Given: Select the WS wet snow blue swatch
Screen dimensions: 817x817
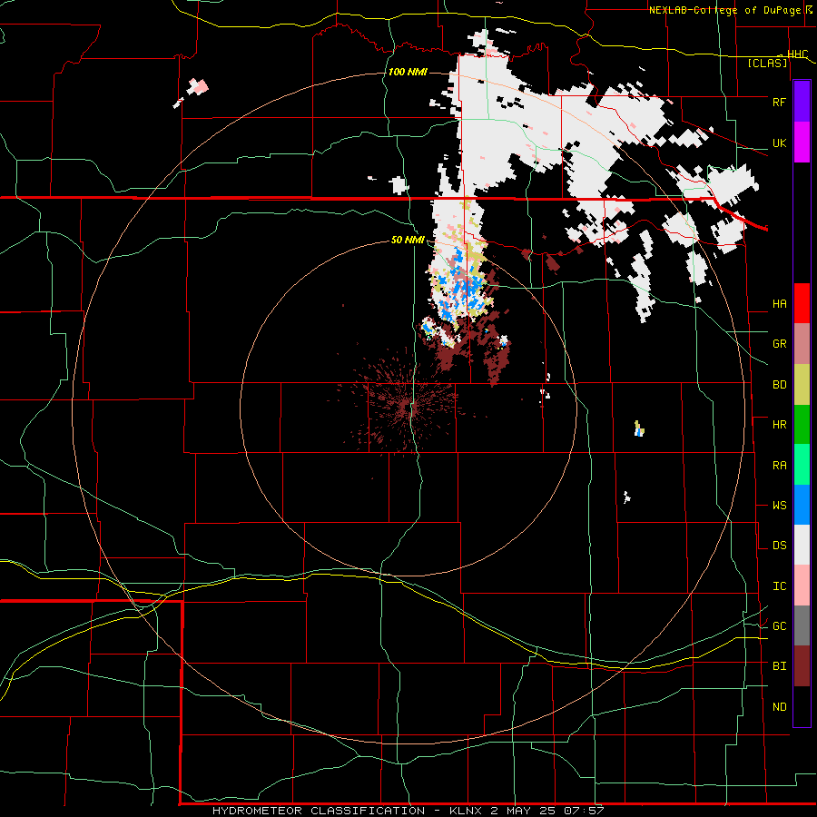Looking at the screenshot, I should (802, 505).
